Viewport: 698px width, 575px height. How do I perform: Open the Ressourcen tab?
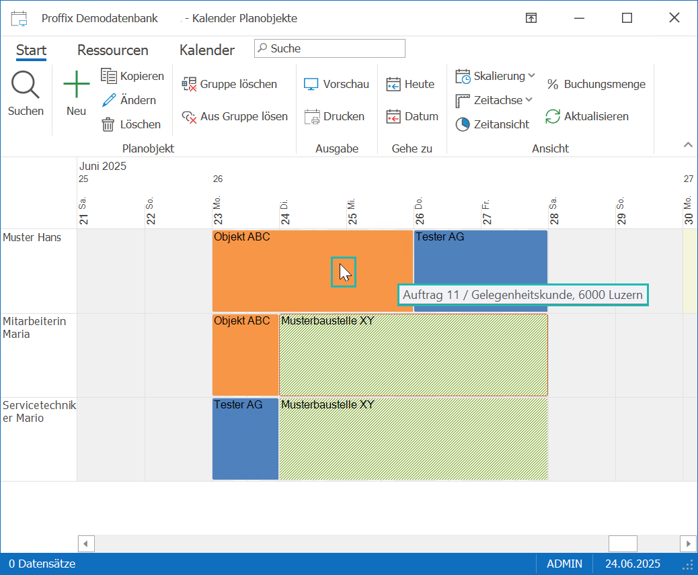[x=112, y=50]
